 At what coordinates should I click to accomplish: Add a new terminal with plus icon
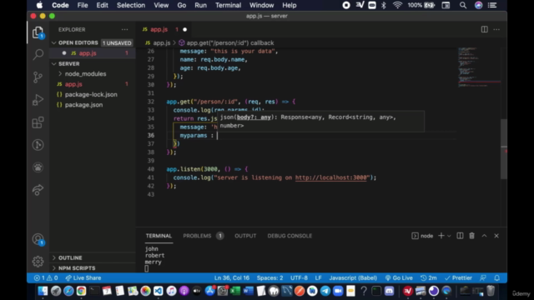[x=441, y=236]
